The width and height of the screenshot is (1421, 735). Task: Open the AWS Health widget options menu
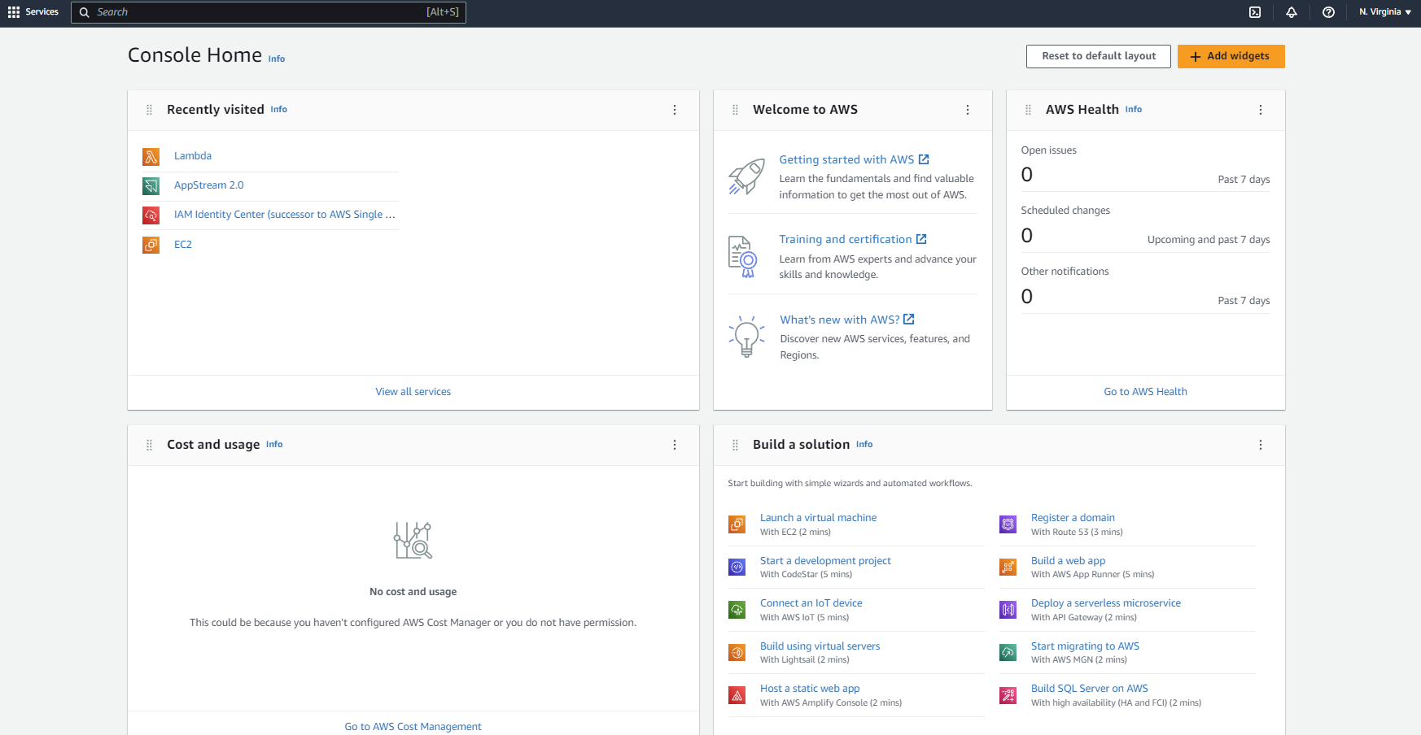coord(1261,109)
